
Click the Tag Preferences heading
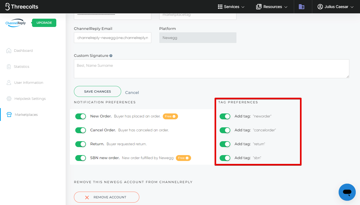tap(238, 102)
